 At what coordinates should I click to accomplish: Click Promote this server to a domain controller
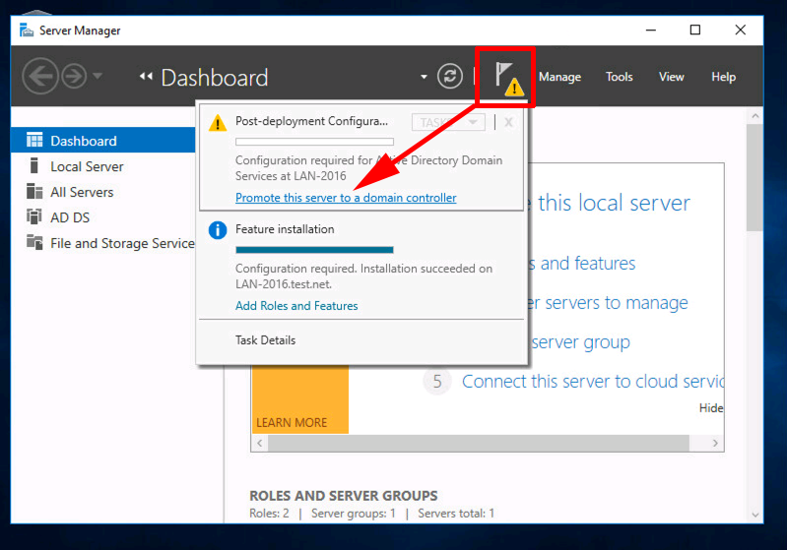346,198
